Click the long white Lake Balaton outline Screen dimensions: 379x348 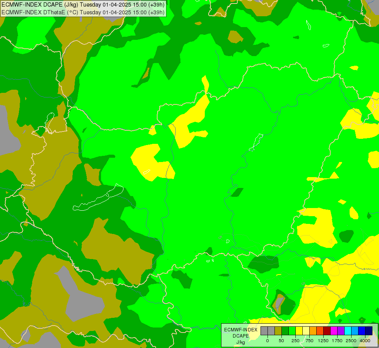tap(98, 197)
